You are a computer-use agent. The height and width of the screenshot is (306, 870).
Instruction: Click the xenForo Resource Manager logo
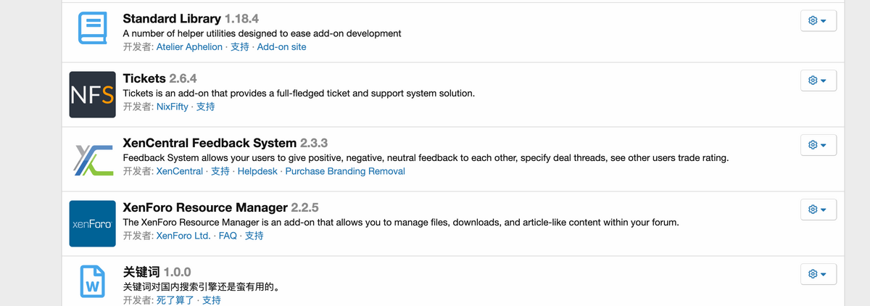[x=93, y=223]
